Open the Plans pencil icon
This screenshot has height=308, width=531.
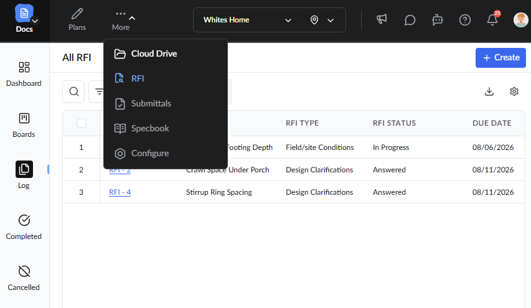(77, 14)
